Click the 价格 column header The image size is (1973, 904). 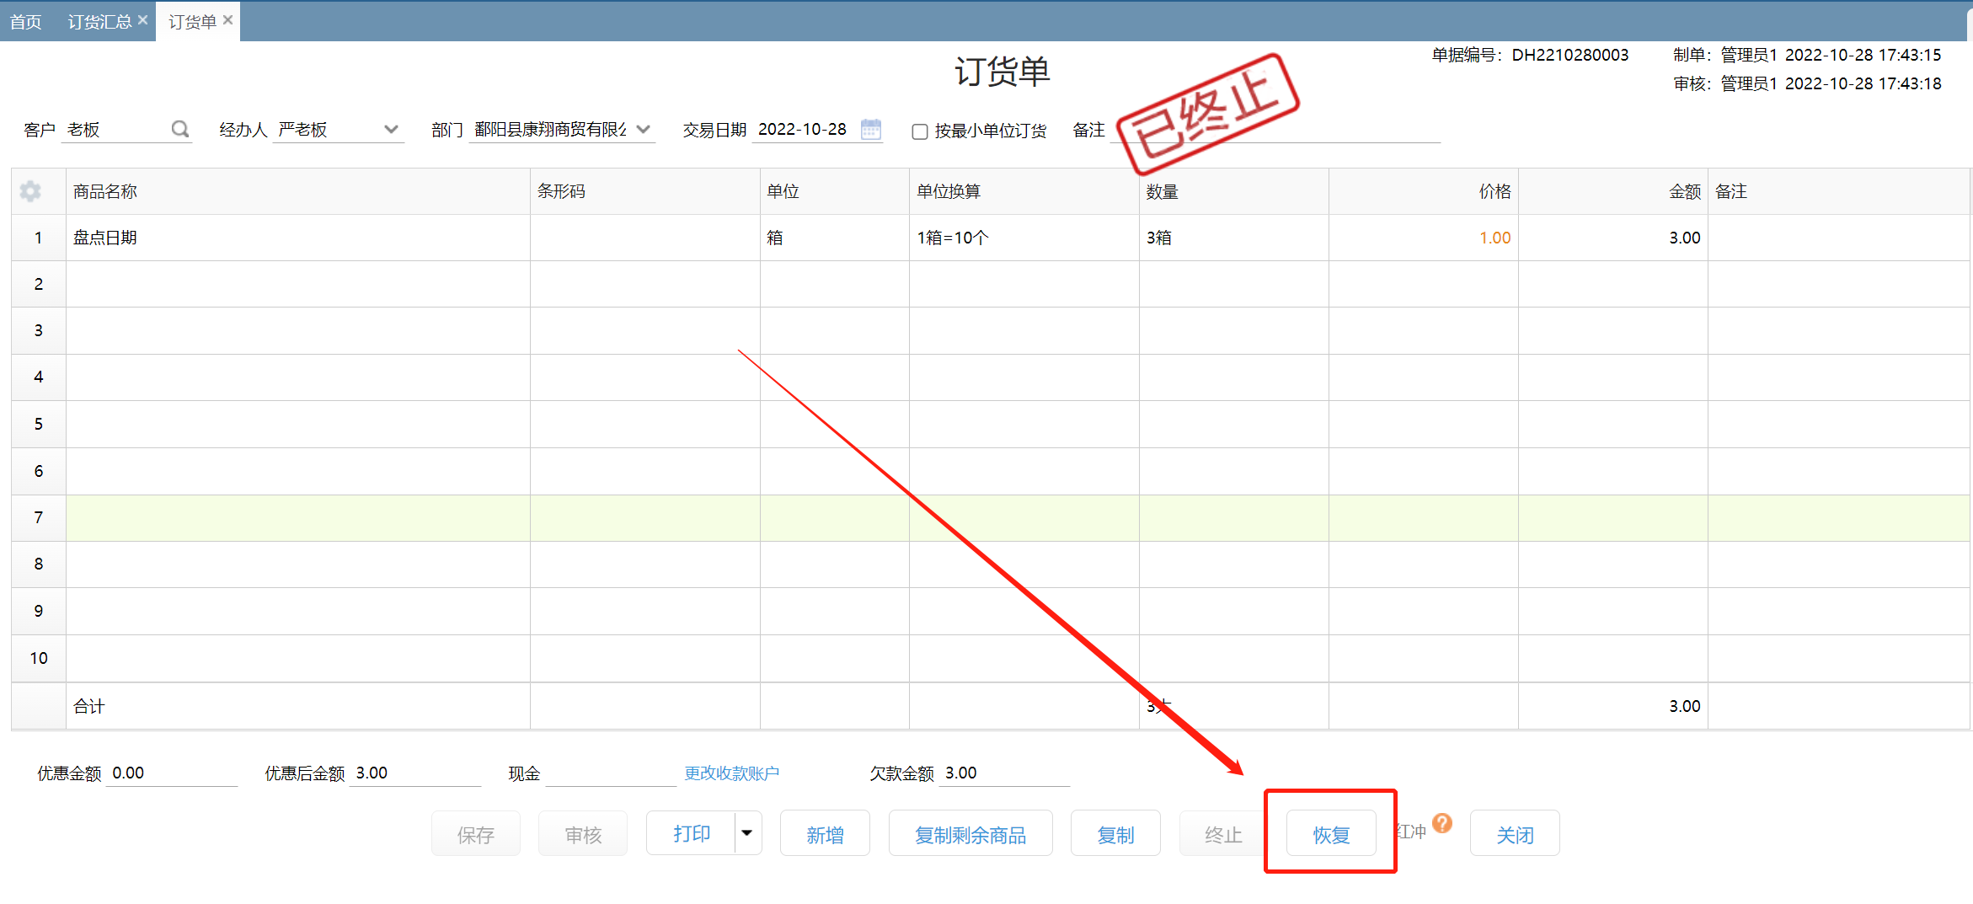pos(1424,191)
